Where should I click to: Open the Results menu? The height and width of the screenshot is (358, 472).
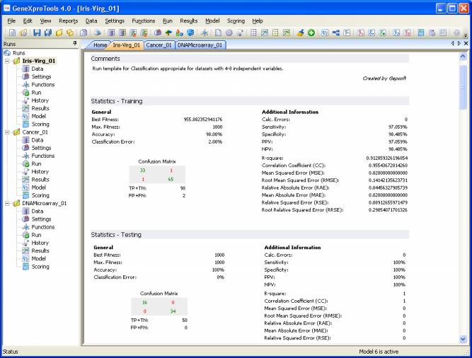pyautogui.click(x=189, y=21)
